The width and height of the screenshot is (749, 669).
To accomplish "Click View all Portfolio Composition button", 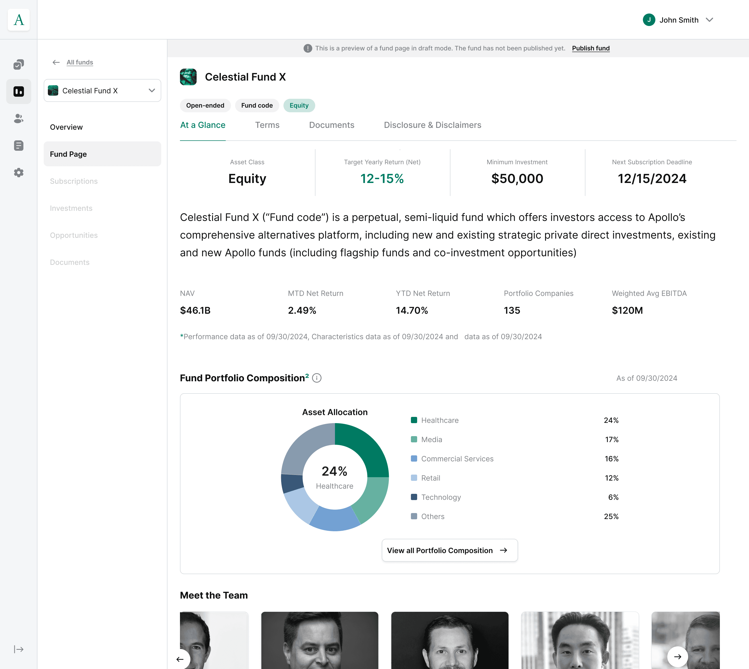I will (x=450, y=550).
